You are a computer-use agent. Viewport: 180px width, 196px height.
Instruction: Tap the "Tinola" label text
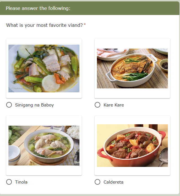(21, 182)
